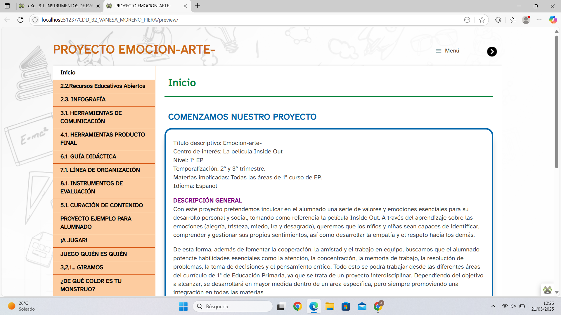561x315 pixels.
Task: Toggle the Menú hamburger button
Action: point(447,51)
